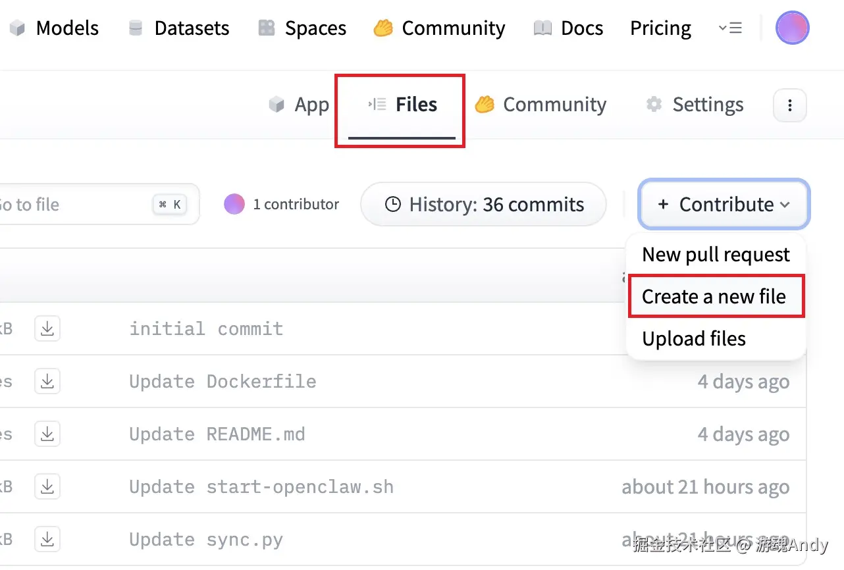
Task: Expand the top navigation overflow menu
Action: 730,28
